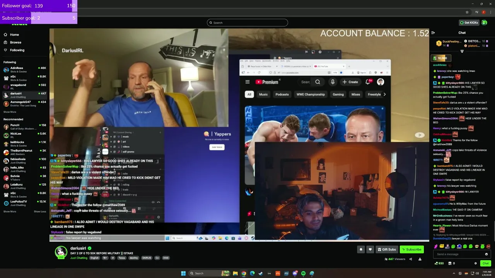
Task: Toggle follow heart for dariusirl
Action: tap(370, 249)
